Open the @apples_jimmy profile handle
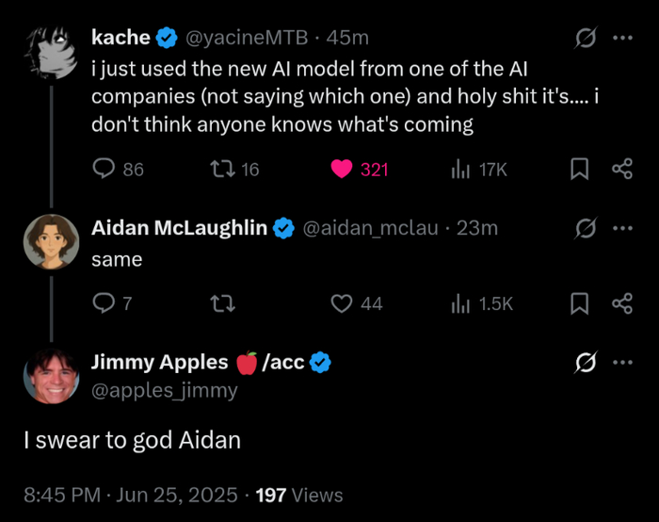The width and height of the screenshot is (659, 522). (165, 390)
